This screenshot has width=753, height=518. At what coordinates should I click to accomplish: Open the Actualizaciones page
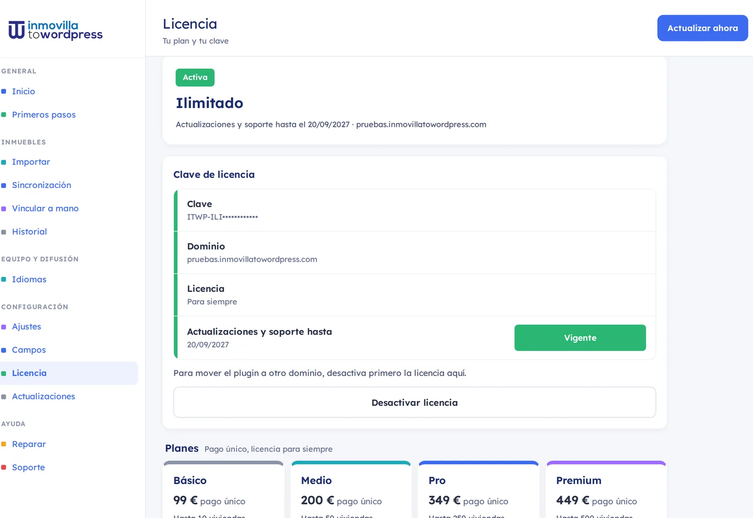[x=43, y=396]
